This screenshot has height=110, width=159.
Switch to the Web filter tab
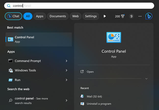pyautogui.click(x=75, y=16)
